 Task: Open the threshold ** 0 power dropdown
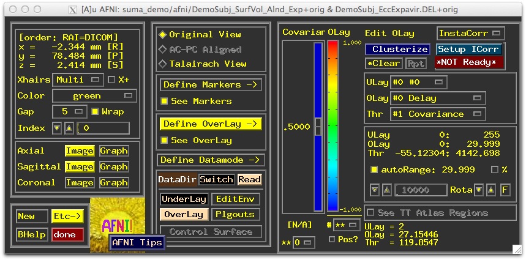[303, 243]
